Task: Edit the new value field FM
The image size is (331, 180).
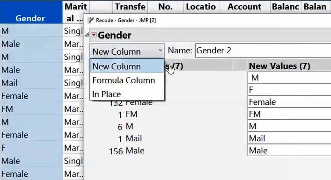Action: [289, 114]
